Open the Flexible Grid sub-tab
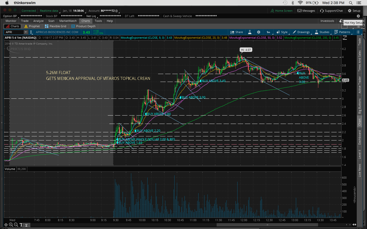 (x=56, y=26)
